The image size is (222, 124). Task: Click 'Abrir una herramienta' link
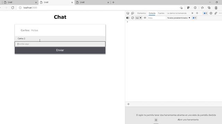pyautogui.click(x=188, y=120)
